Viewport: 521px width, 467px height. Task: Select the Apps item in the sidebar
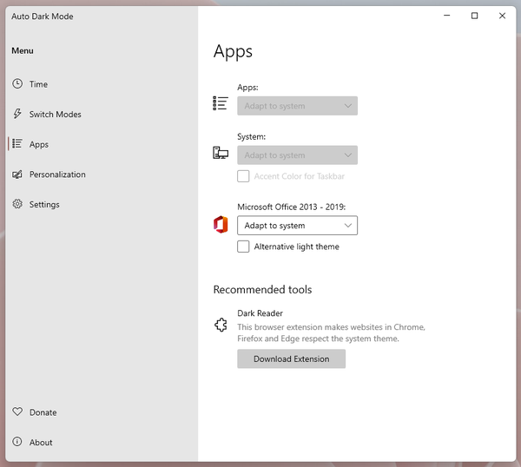(x=39, y=145)
